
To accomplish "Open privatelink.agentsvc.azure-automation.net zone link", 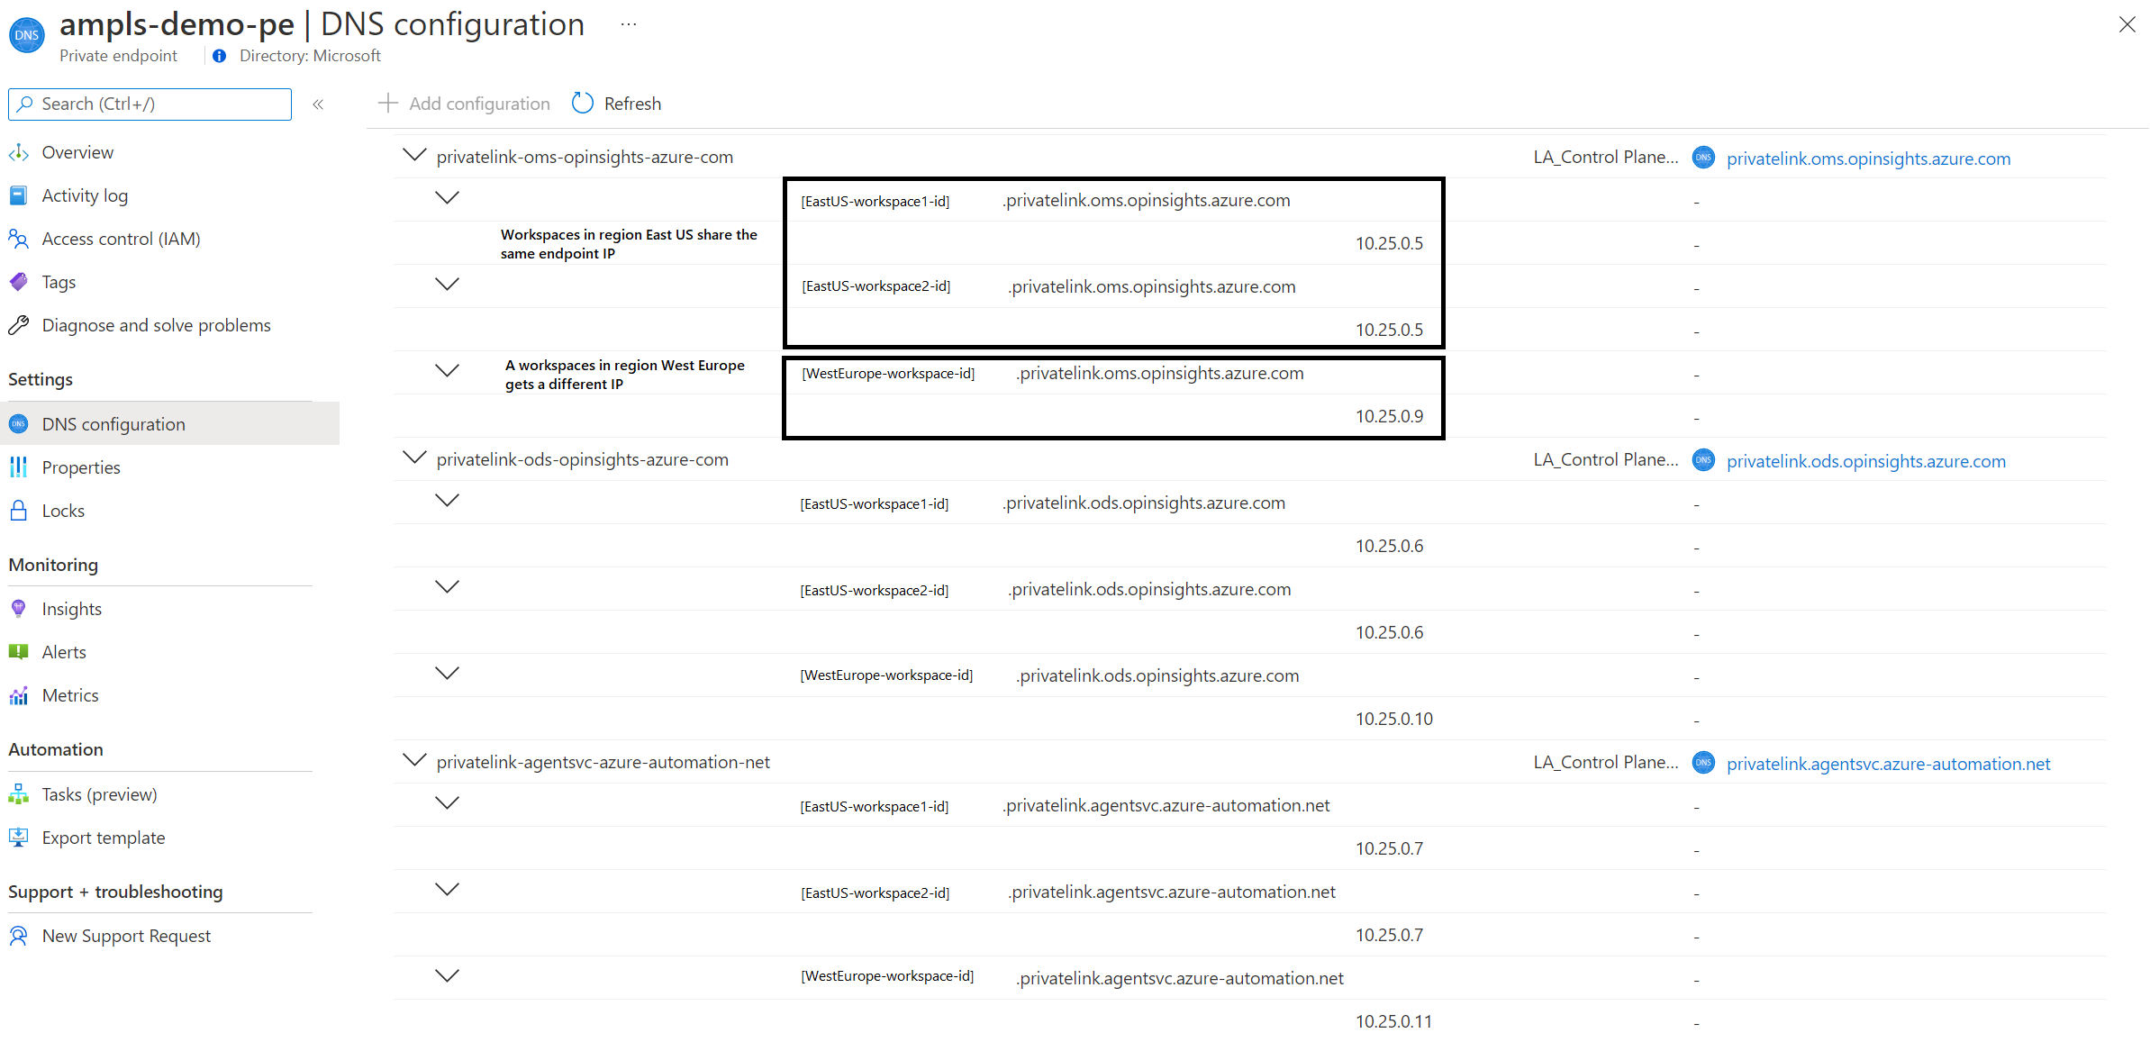I will coord(1887,764).
